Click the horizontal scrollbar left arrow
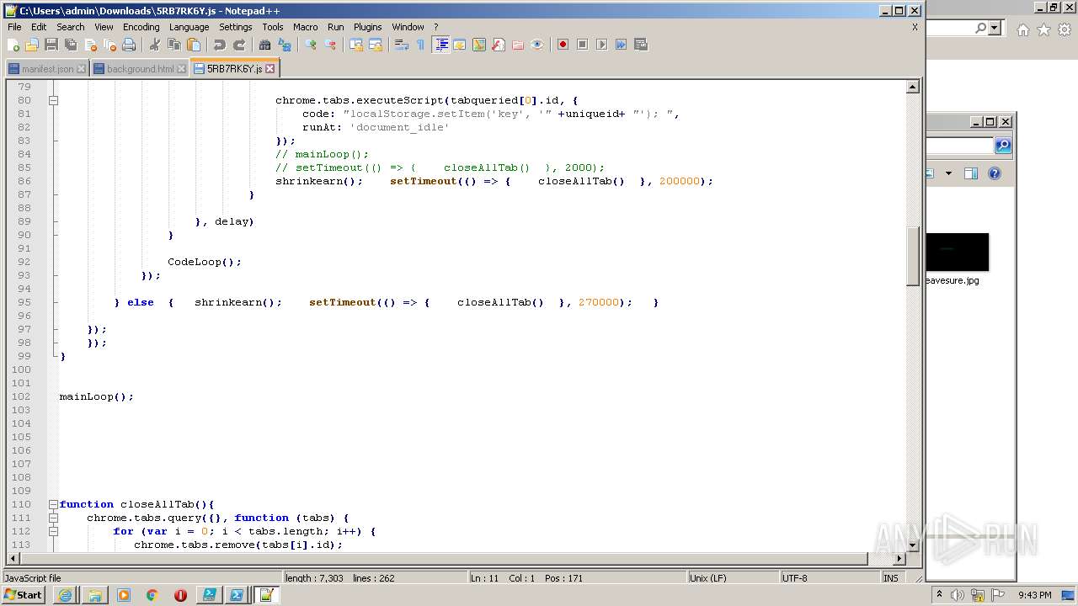 [x=13, y=558]
